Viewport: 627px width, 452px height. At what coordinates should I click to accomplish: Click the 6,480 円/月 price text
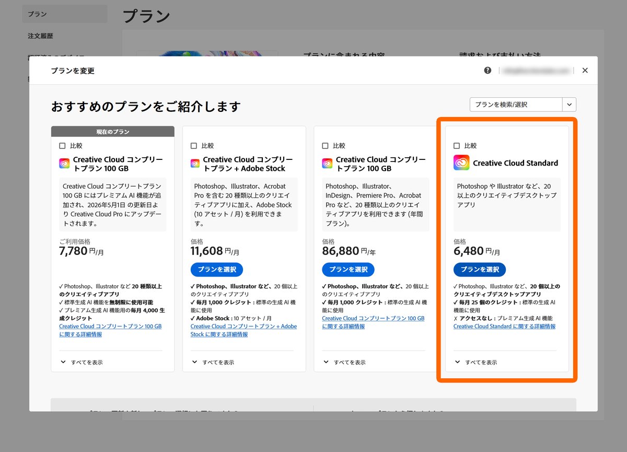pos(476,251)
